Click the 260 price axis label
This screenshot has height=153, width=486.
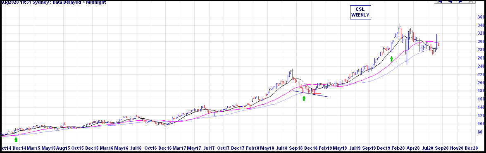coord(481,58)
